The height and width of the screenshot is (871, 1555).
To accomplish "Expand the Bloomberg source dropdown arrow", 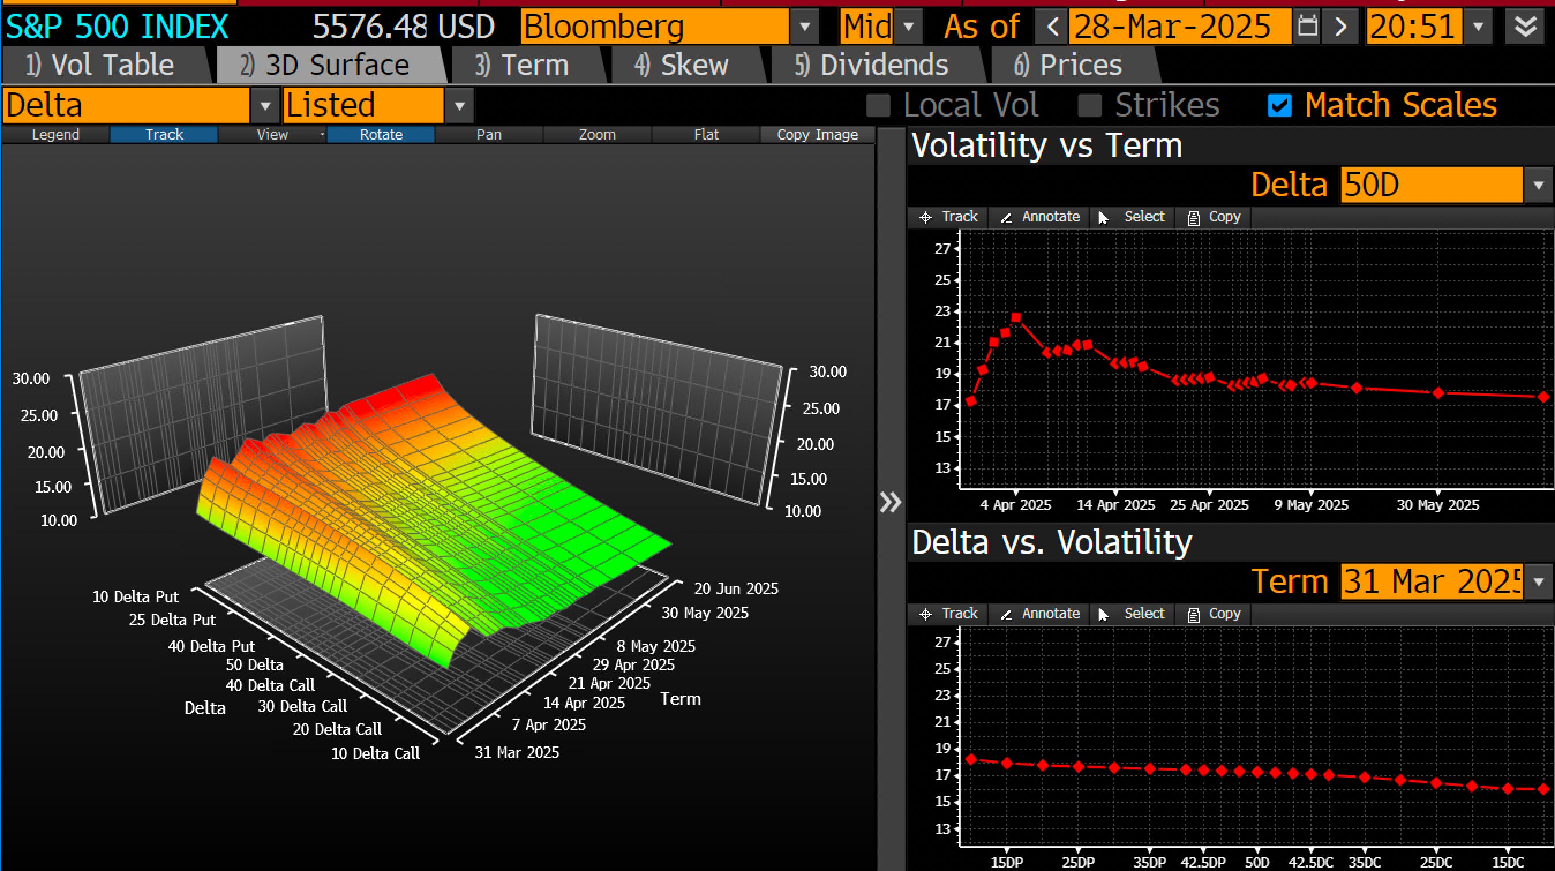I will [805, 27].
